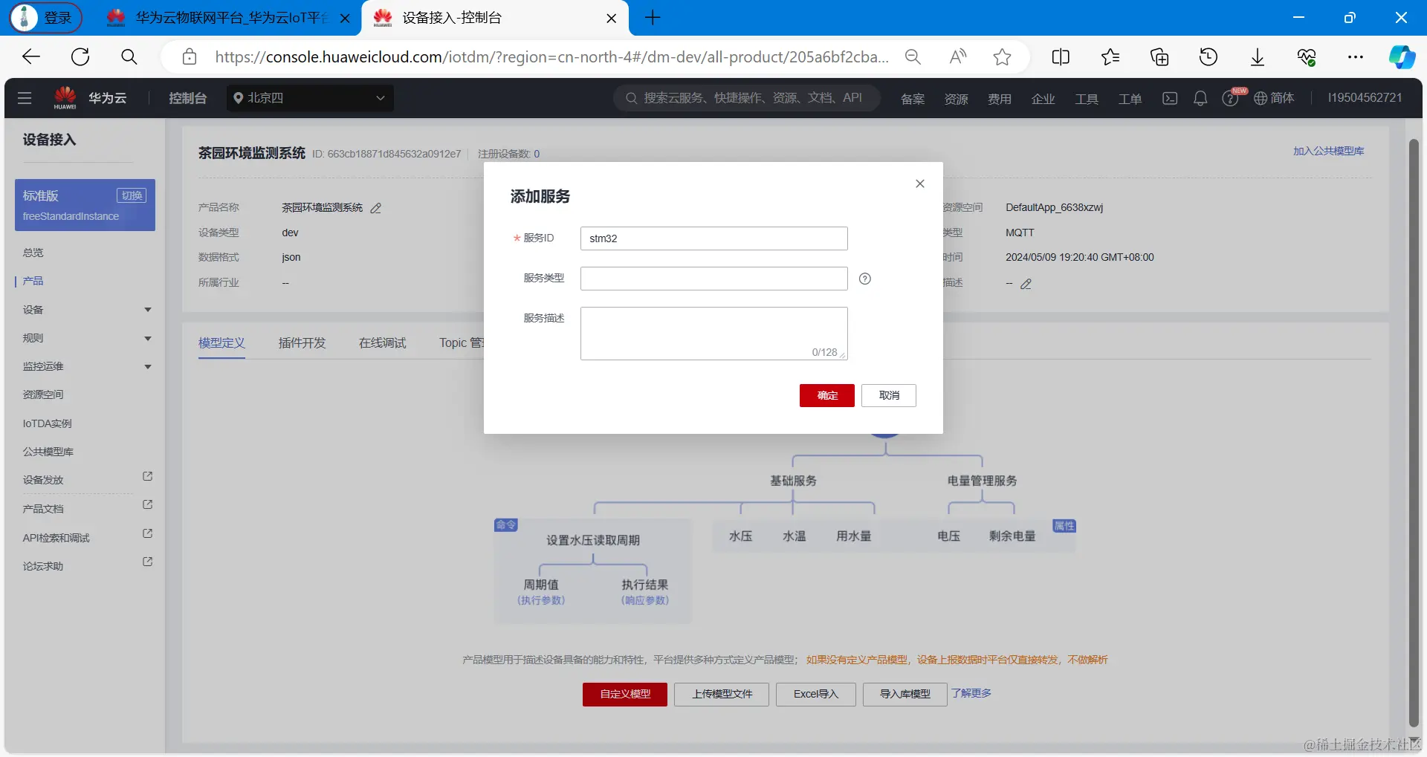1427x757 pixels.
Task: Show help tooltip for 服务类型
Action: [x=865, y=279]
